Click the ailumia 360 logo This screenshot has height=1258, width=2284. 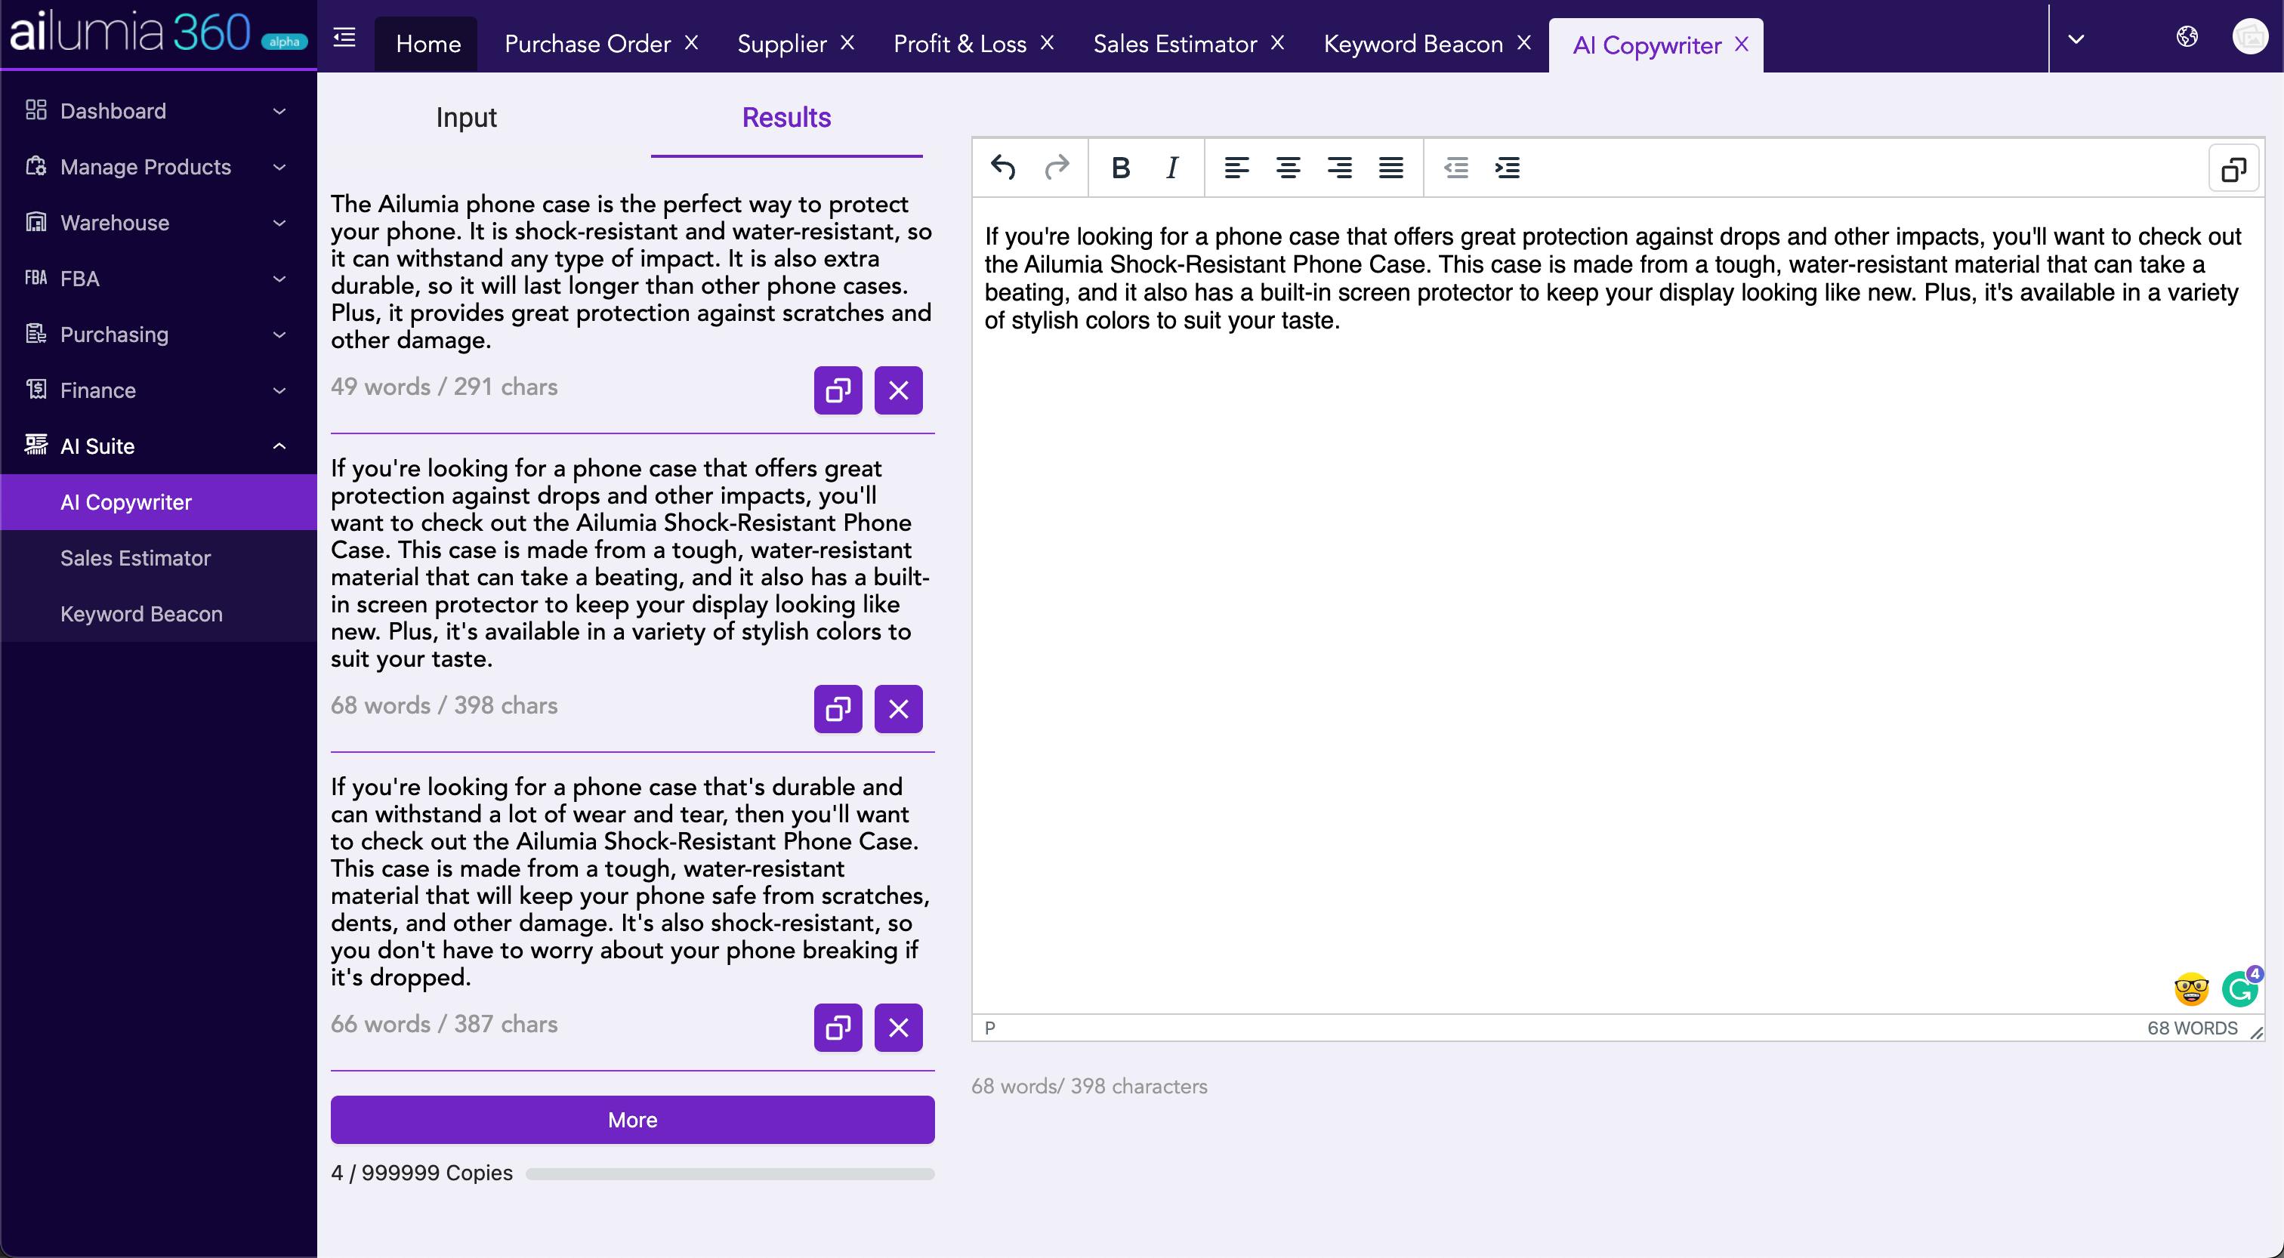click(x=158, y=32)
